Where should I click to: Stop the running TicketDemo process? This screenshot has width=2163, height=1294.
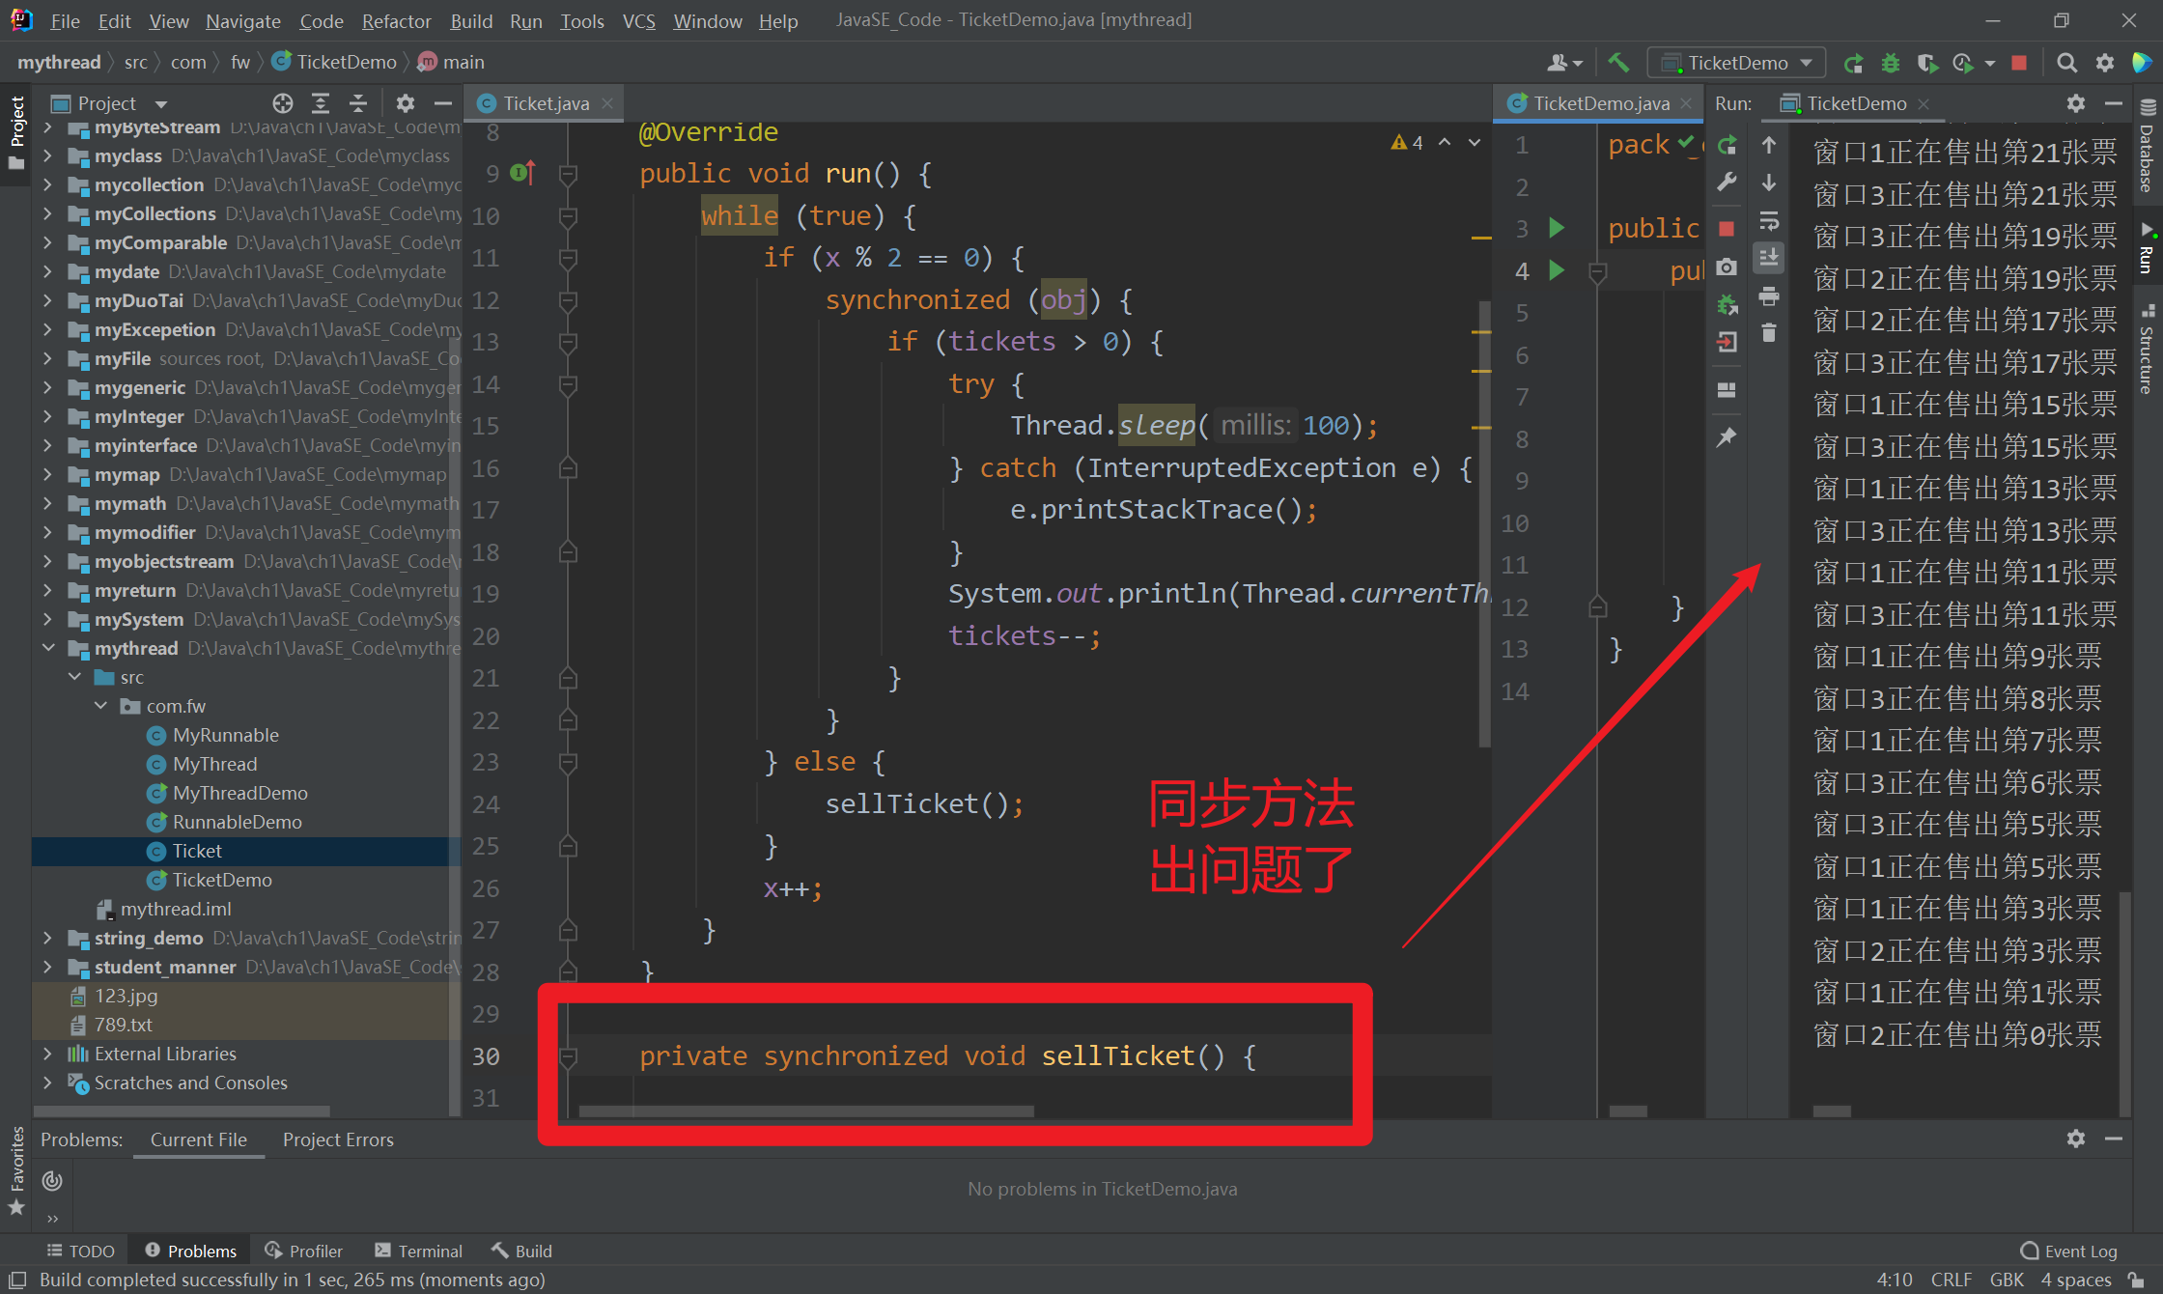coord(2019,63)
